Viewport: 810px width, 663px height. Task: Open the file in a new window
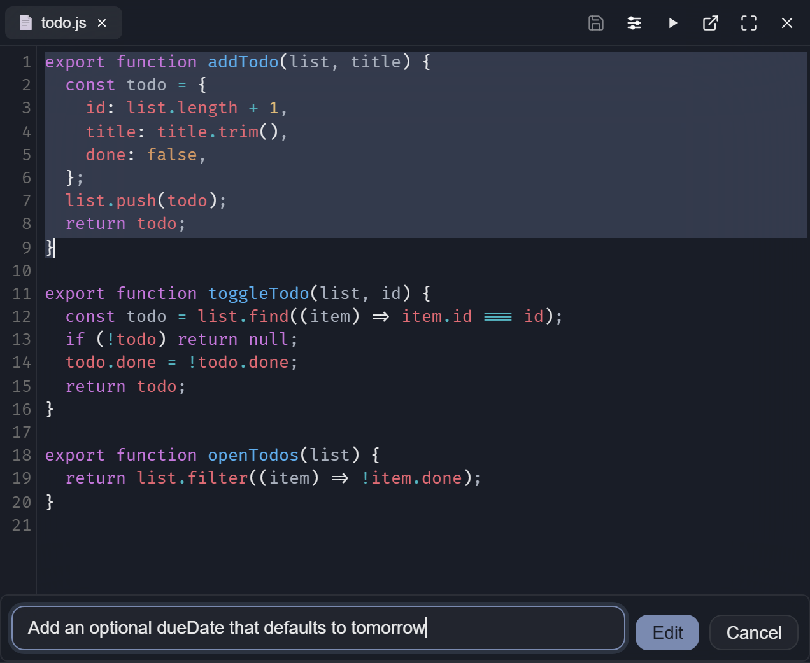click(x=711, y=24)
